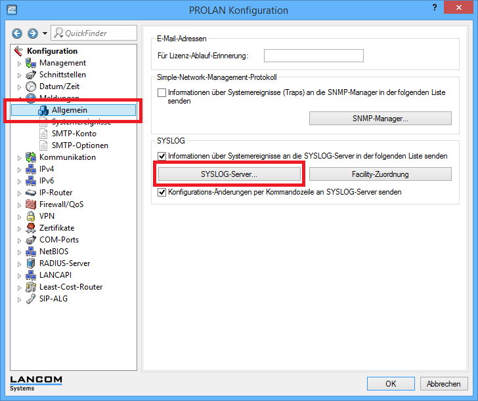This screenshot has width=478, height=401.
Task: Click the IPv6 network icon
Action: pyautogui.click(x=31, y=181)
